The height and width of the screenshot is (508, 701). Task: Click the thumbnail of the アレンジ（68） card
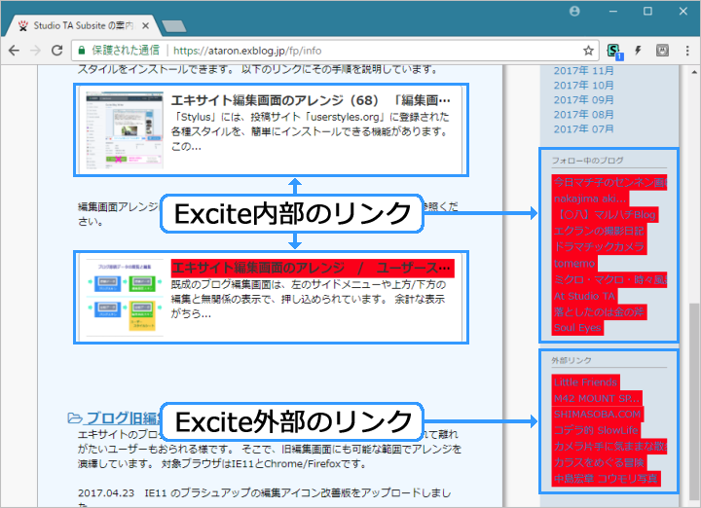coord(125,130)
